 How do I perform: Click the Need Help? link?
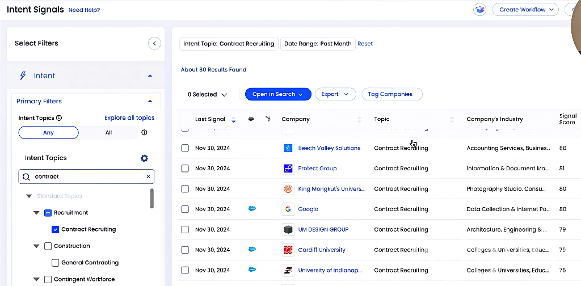(x=84, y=10)
